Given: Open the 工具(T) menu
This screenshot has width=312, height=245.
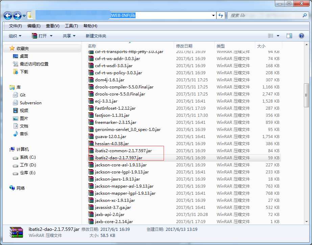Looking at the screenshot, I should pyautogui.click(x=71, y=26).
